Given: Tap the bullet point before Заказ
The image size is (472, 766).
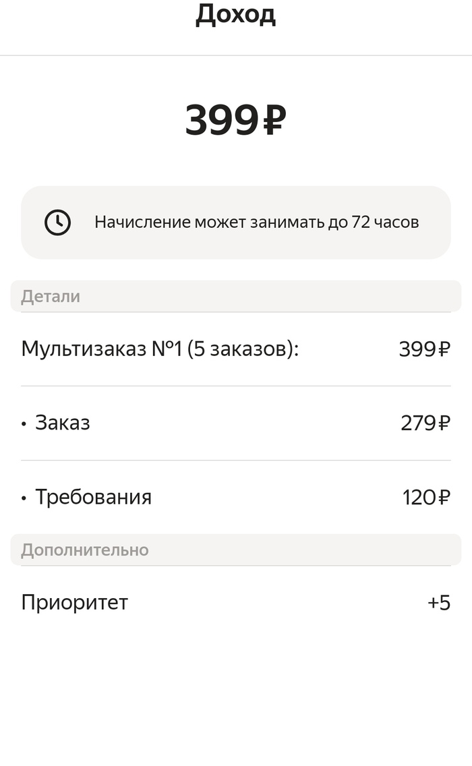Looking at the screenshot, I should pos(24,424).
